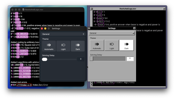Screen dimensions: 175x99
Task: Click the Solving Delay slider knob in dark Settings
Action: 45,59
